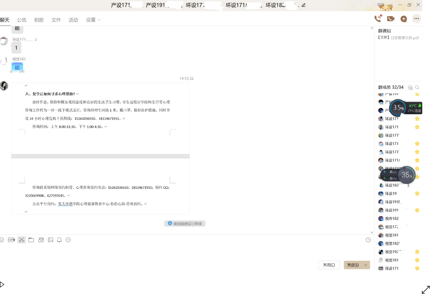This screenshot has width=434, height=298.
Task: Click the round plus invite icon
Action: (x=404, y=19)
